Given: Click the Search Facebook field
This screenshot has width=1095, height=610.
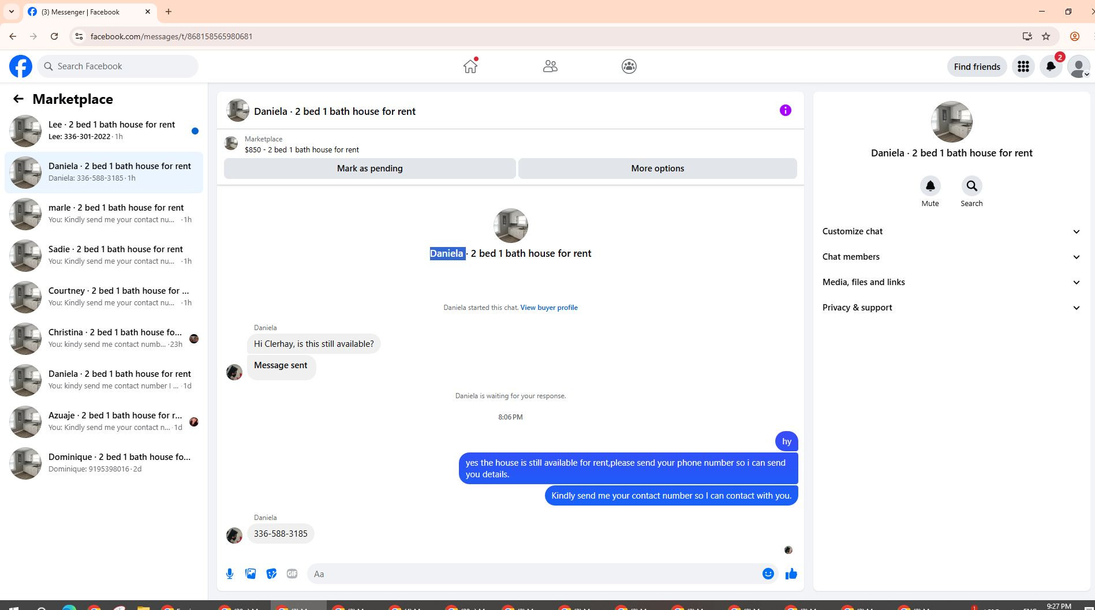Looking at the screenshot, I should (x=118, y=66).
